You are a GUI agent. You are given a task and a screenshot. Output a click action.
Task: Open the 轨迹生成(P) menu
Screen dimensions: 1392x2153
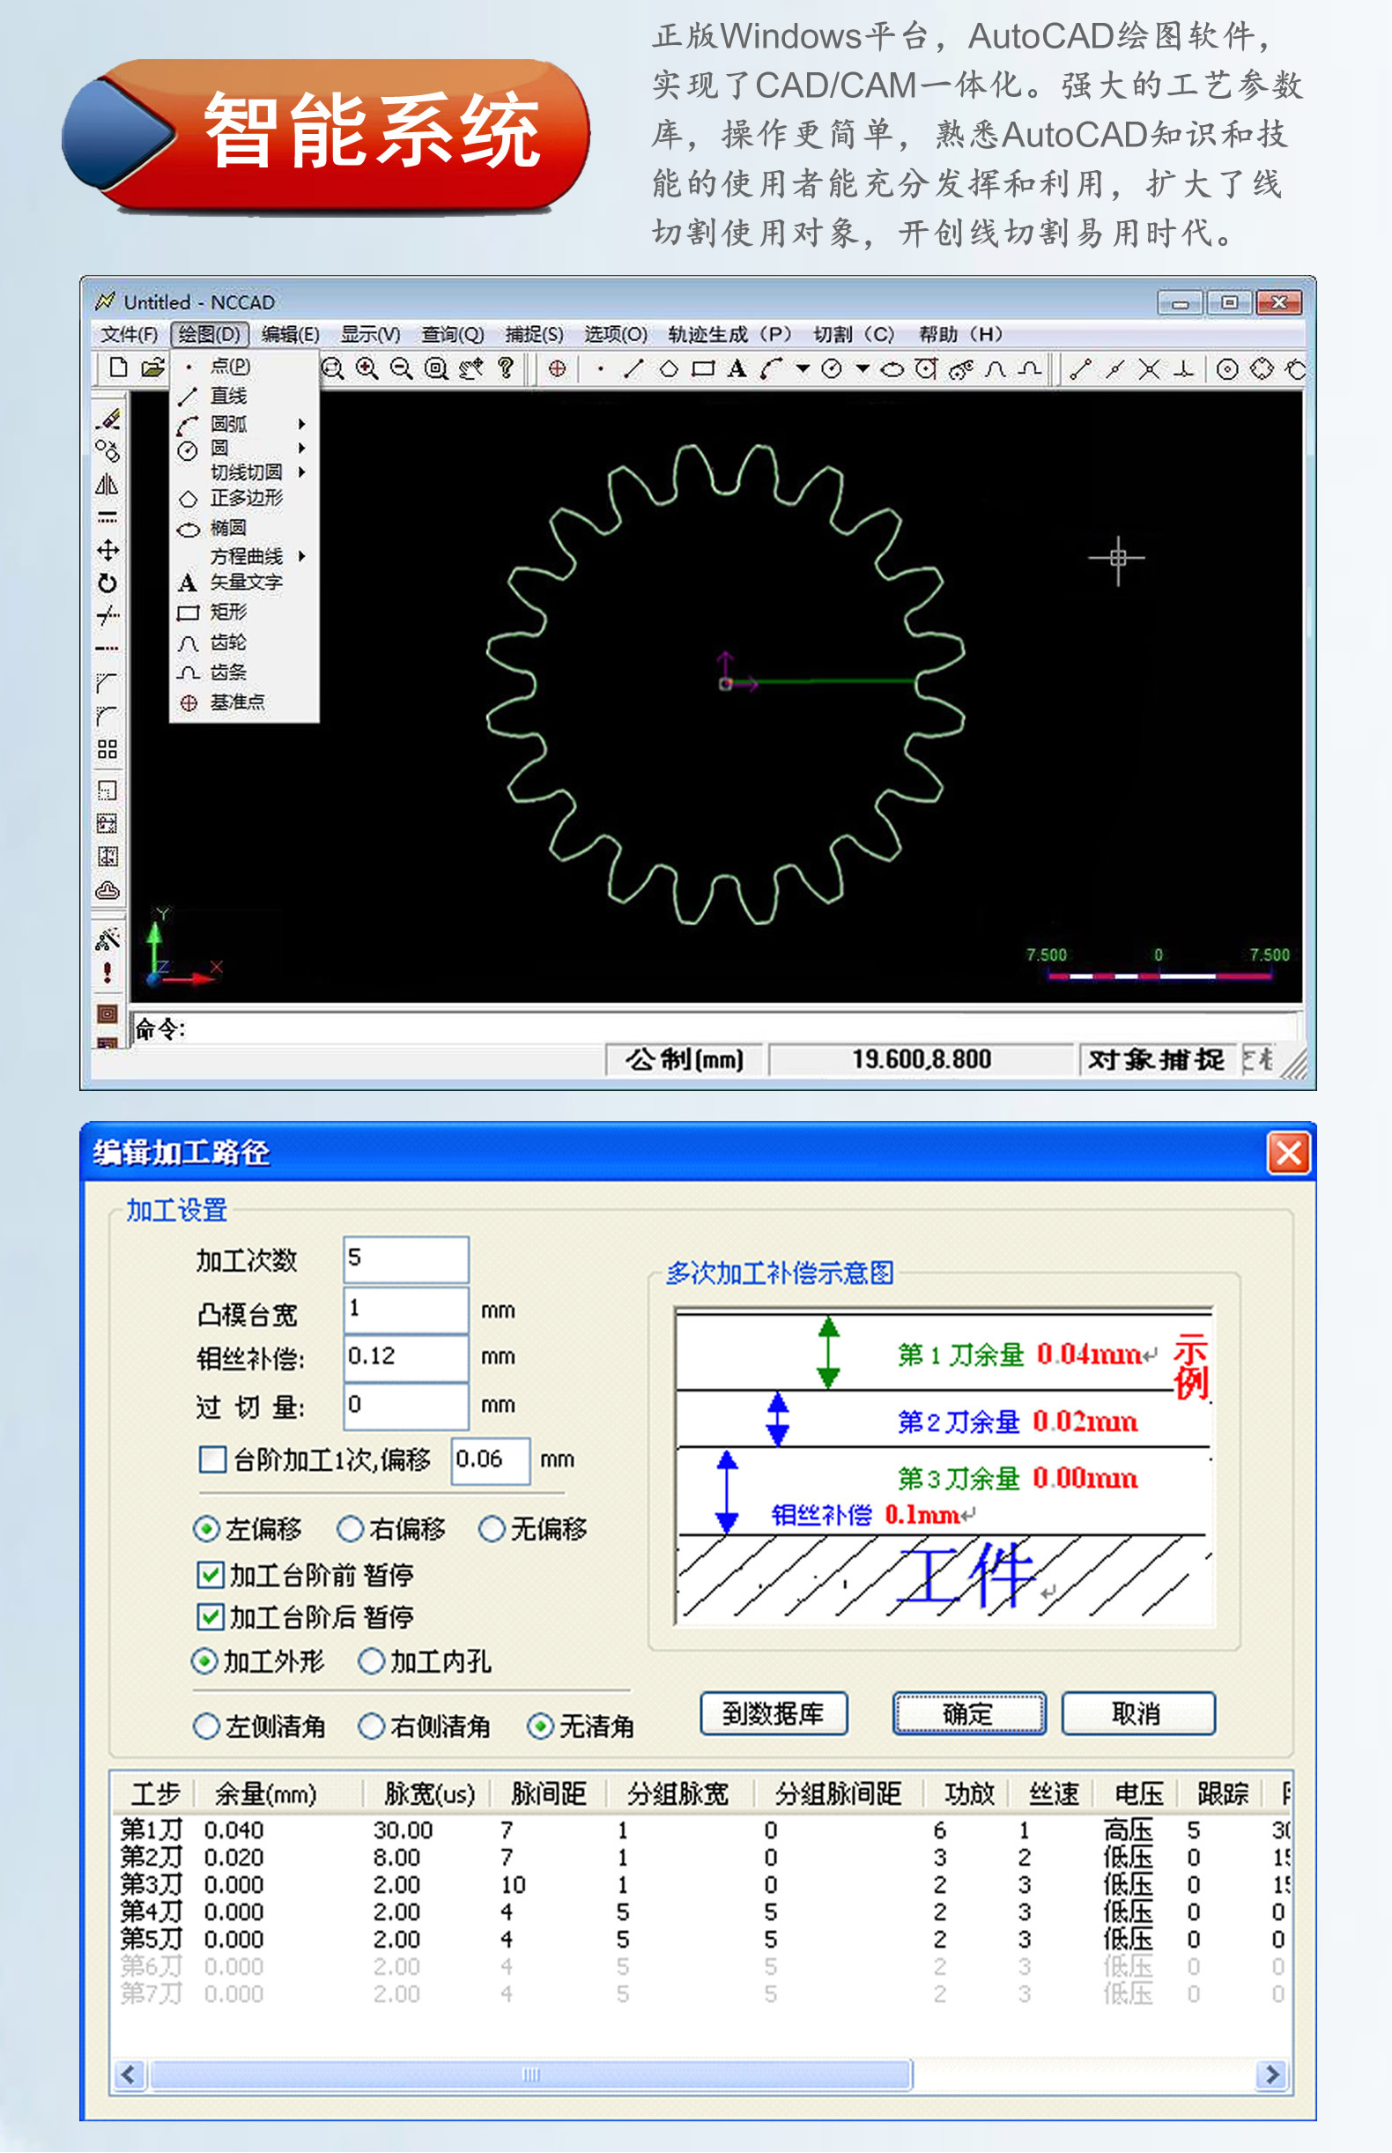[729, 335]
